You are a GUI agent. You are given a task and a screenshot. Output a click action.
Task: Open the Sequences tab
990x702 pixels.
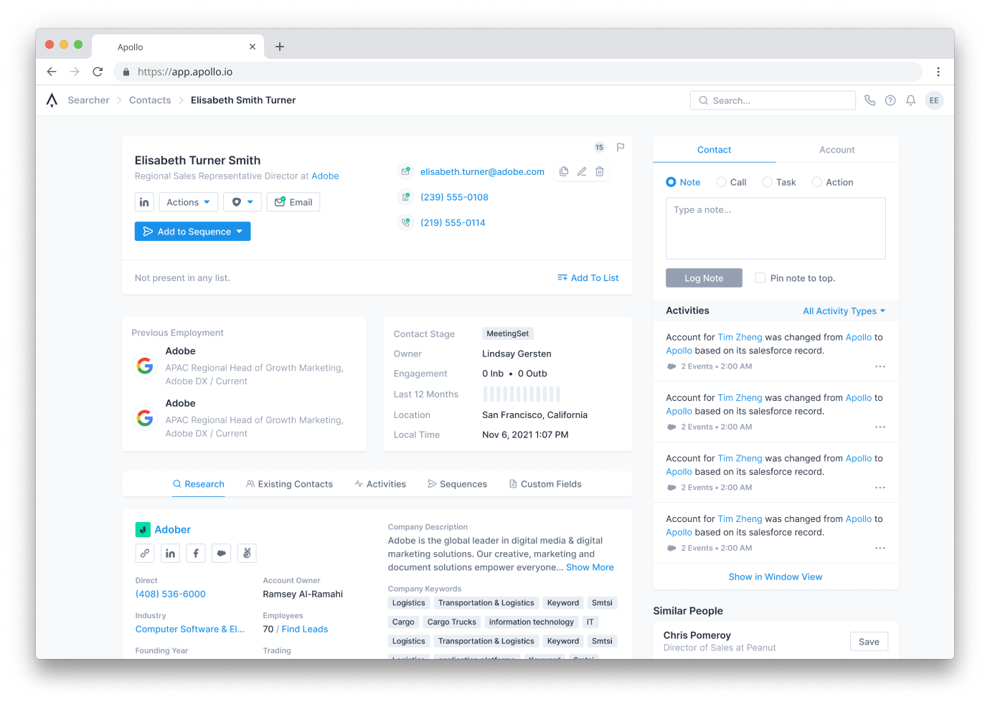[457, 485]
